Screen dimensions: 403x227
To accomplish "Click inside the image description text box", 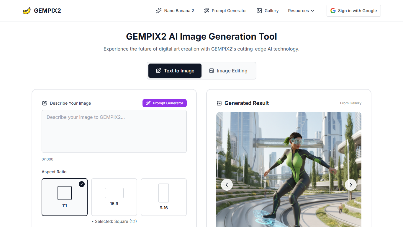I will 114,131.
